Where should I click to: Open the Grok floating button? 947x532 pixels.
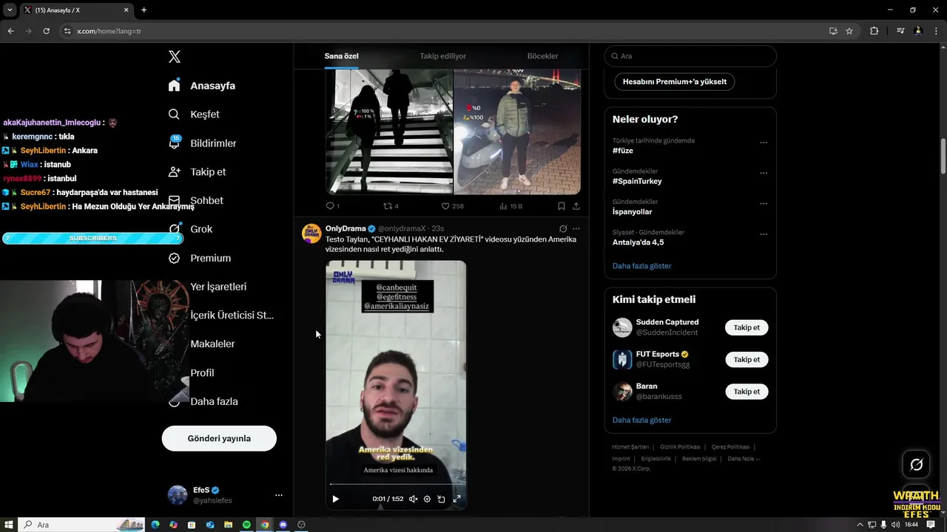(916, 464)
